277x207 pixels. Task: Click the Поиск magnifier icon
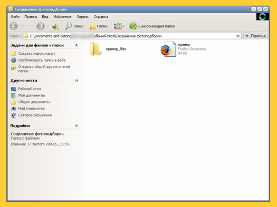pyautogui.click(x=69, y=26)
